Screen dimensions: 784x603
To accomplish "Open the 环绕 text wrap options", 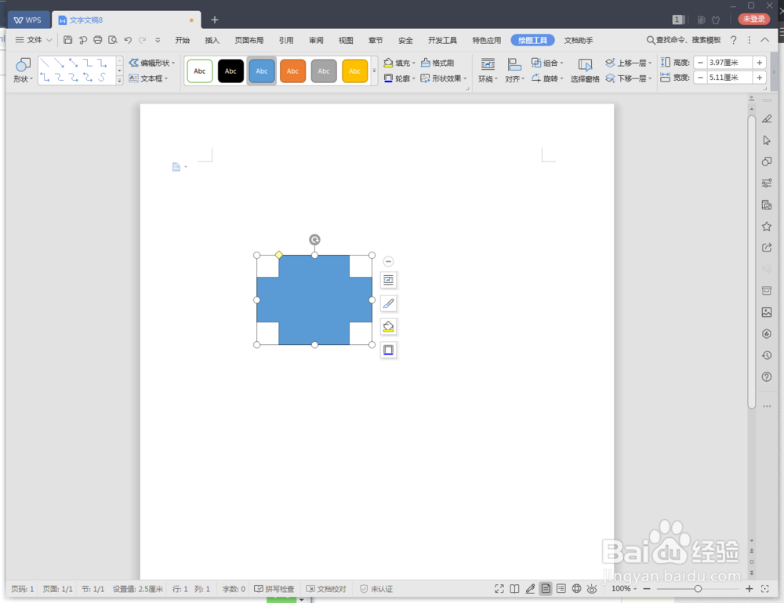I will click(x=488, y=71).
